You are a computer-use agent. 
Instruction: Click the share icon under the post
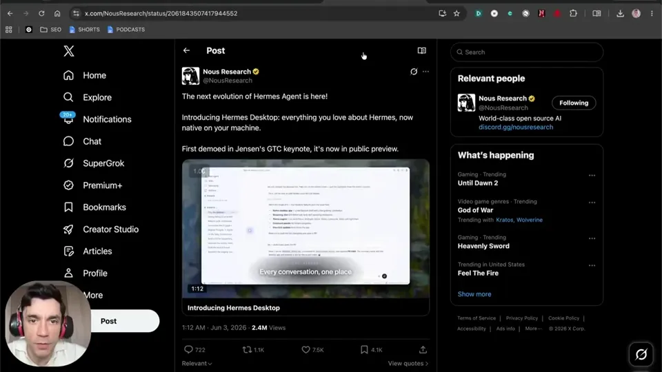click(423, 350)
